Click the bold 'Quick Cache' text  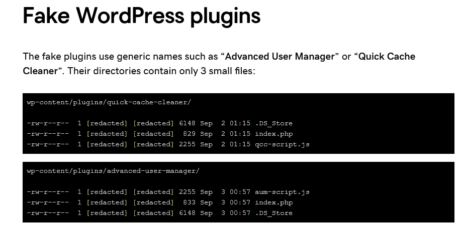point(387,56)
